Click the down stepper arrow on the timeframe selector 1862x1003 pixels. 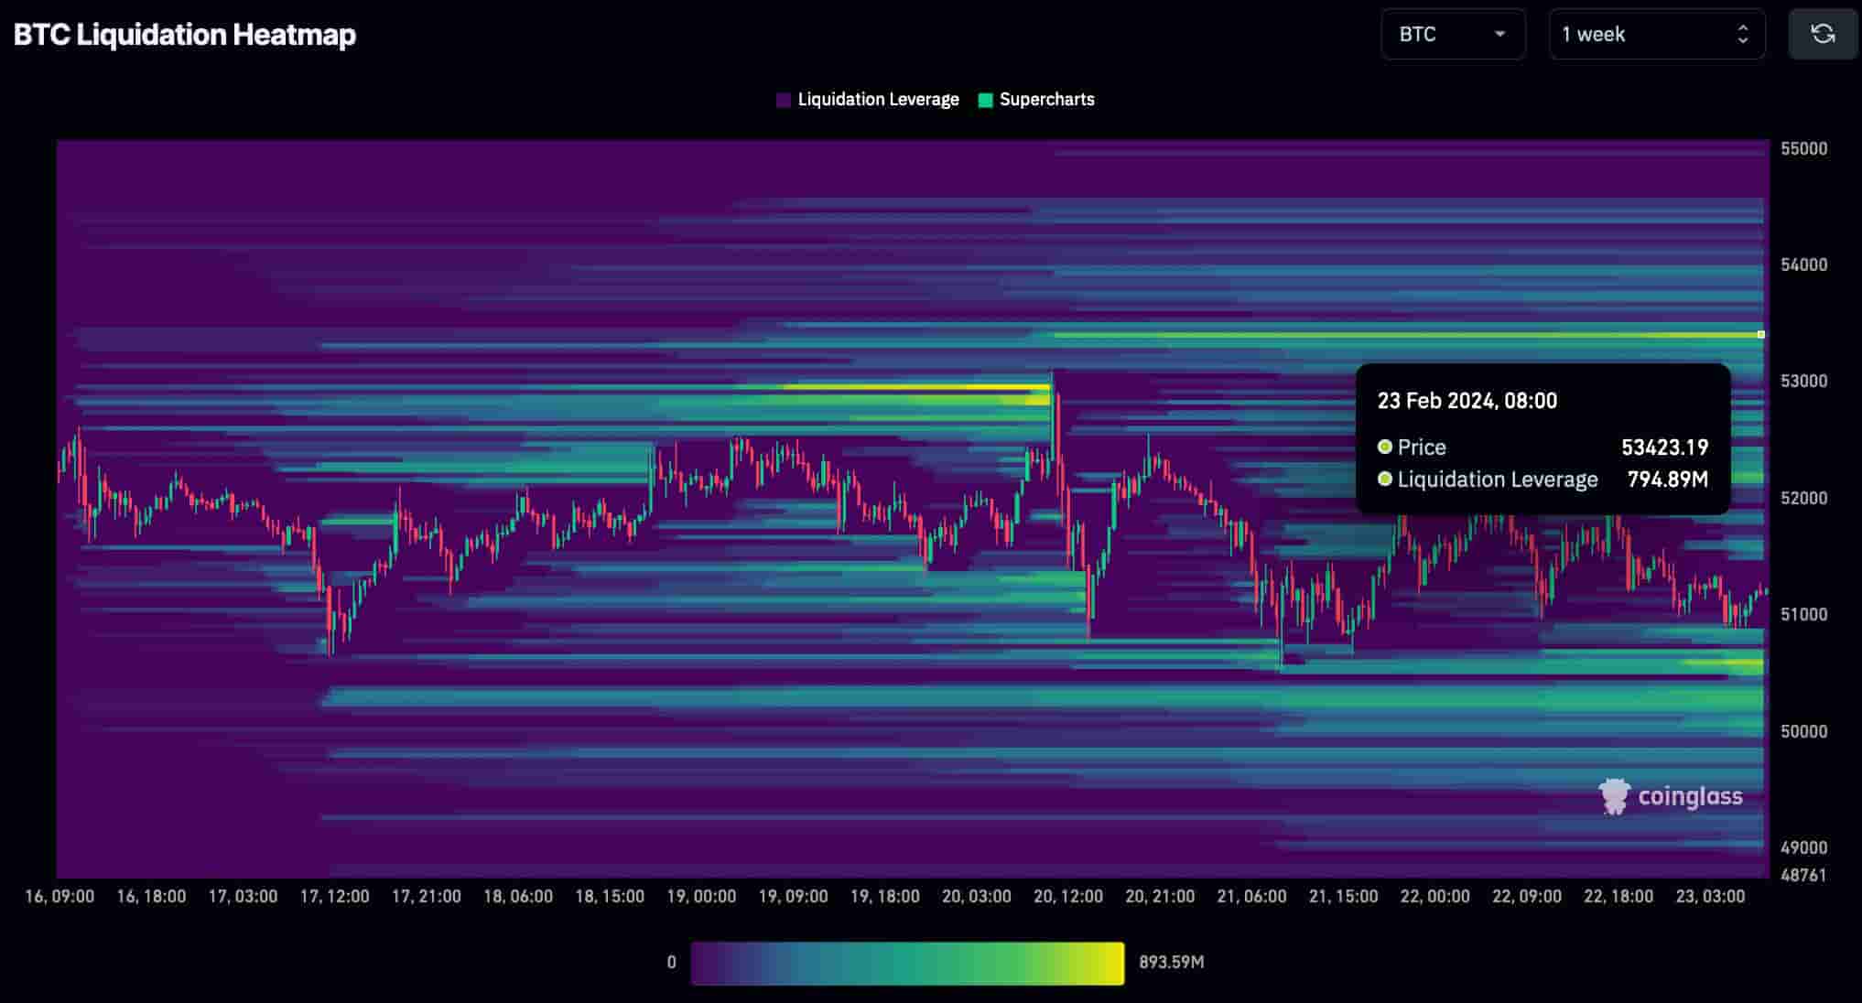point(1744,42)
